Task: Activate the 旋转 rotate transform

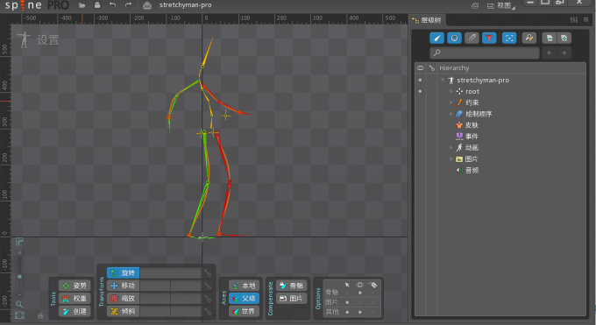Action: click(124, 273)
